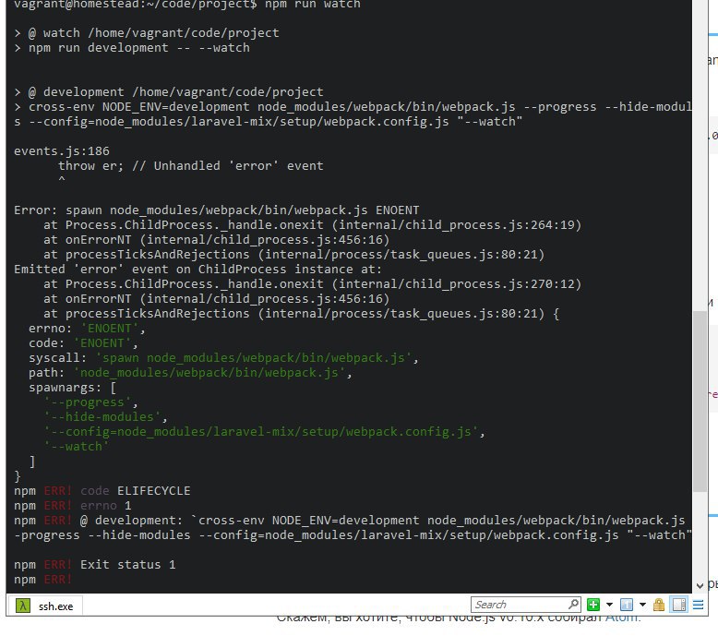Click the lambda icon on ssh.exe tab
The image size is (718, 636).
pos(22,606)
